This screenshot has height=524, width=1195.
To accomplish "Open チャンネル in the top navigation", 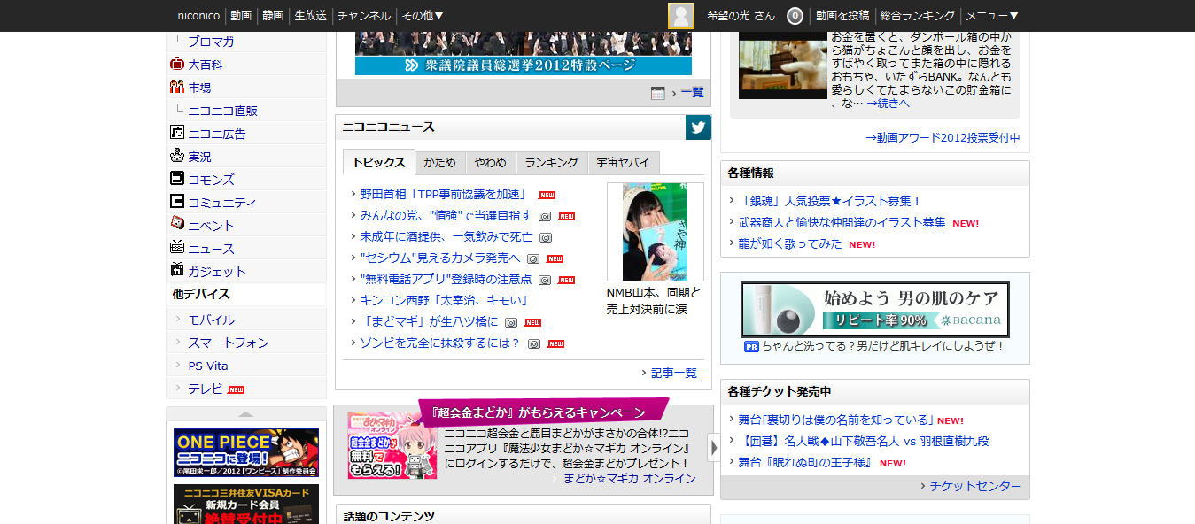I will pyautogui.click(x=364, y=16).
